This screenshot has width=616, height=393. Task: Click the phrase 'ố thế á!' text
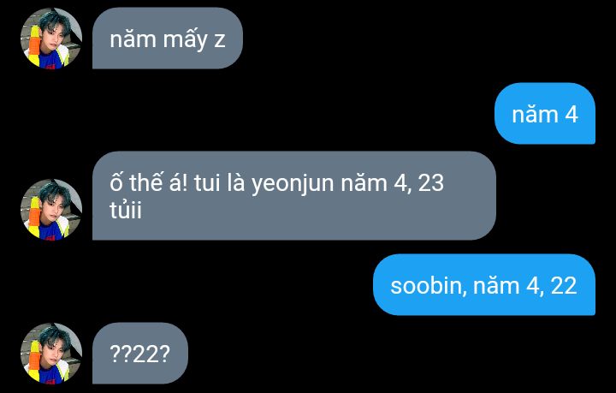point(149,182)
